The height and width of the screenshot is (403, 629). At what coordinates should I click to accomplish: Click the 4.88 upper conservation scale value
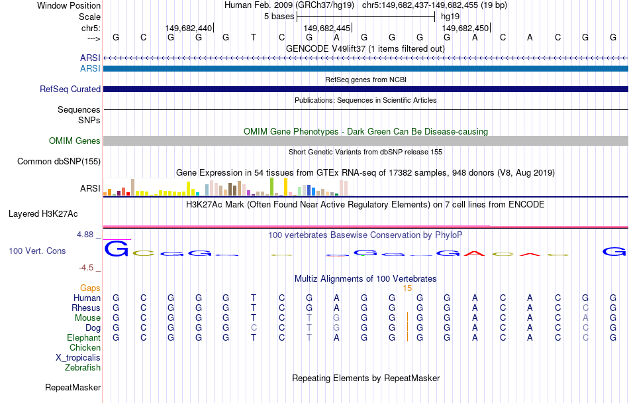pos(85,235)
